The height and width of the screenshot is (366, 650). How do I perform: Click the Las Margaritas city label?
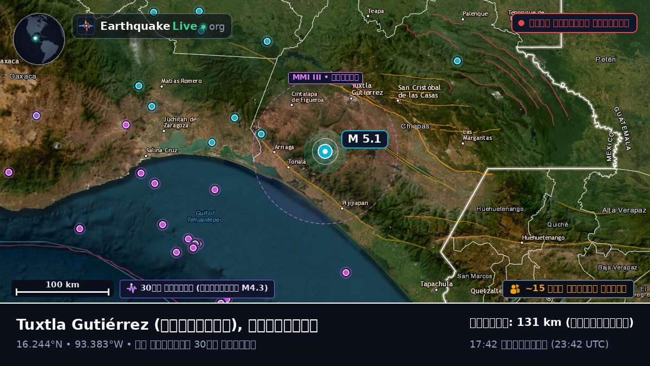[x=477, y=135]
